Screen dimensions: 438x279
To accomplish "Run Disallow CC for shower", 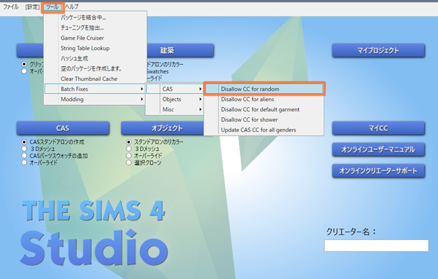I will click(264, 119).
